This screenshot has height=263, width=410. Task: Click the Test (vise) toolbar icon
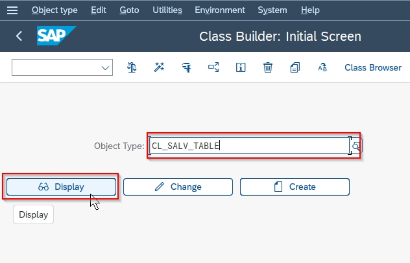pyautogui.click(x=186, y=67)
